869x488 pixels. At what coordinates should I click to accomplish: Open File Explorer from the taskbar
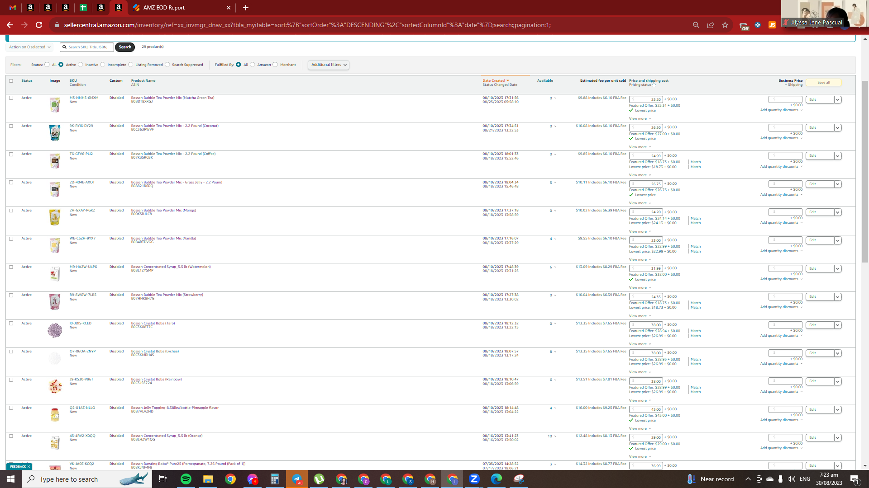tap(208, 479)
